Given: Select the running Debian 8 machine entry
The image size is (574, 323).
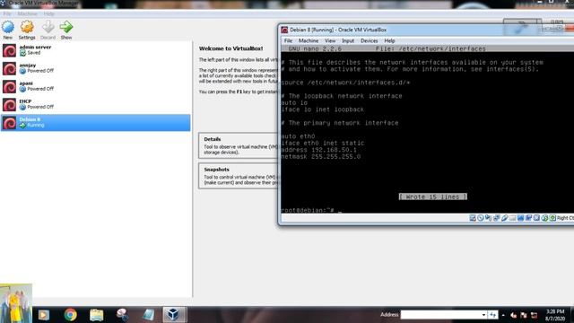Looking at the screenshot, I should (x=96, y=122).
